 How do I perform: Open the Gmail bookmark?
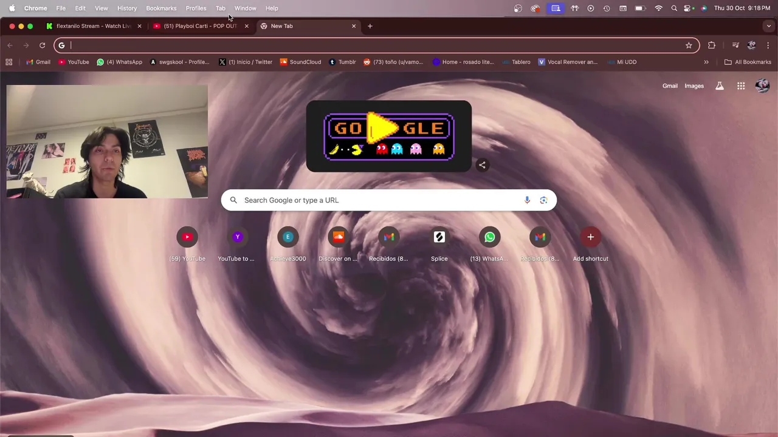(38, 62)
